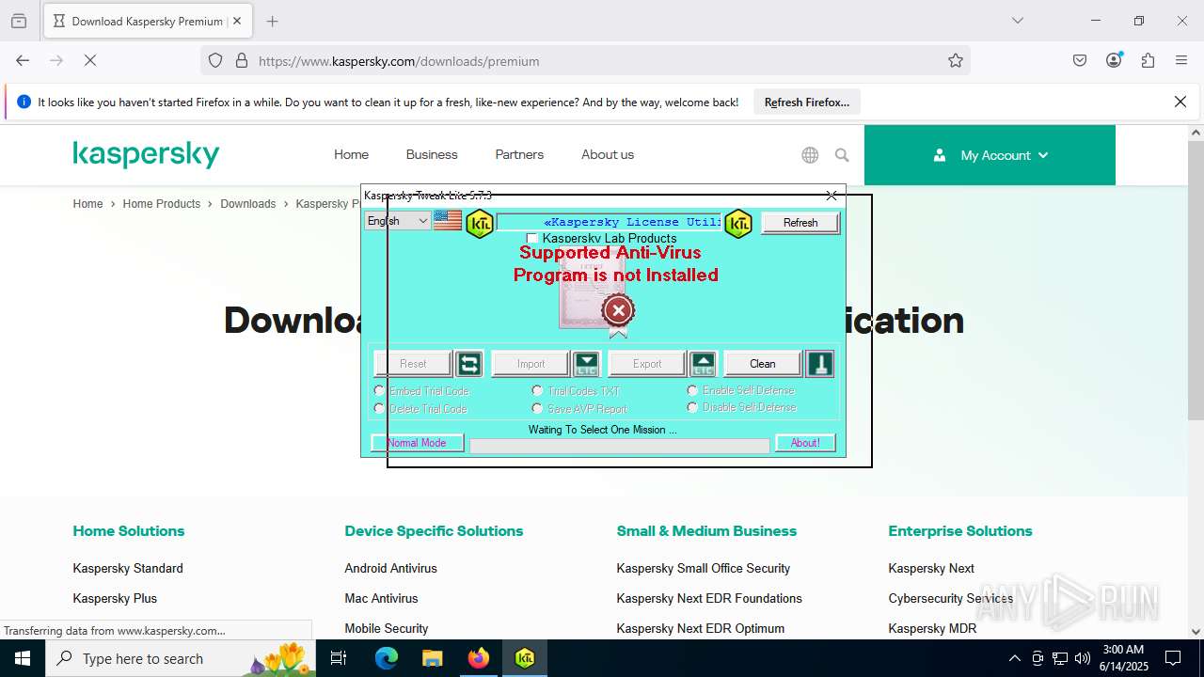Click the KTL app icon on the taskbar
1204x677 pixels.
point(525,658)
